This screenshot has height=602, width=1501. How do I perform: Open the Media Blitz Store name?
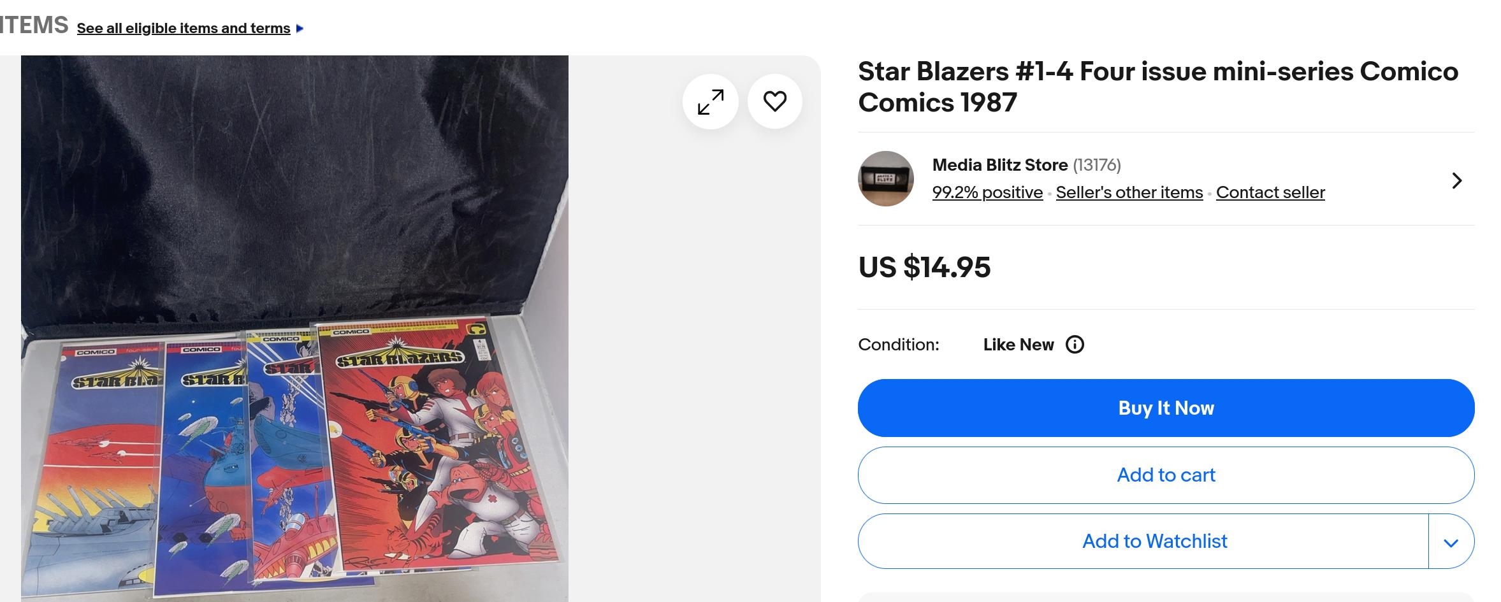point(999,165)
